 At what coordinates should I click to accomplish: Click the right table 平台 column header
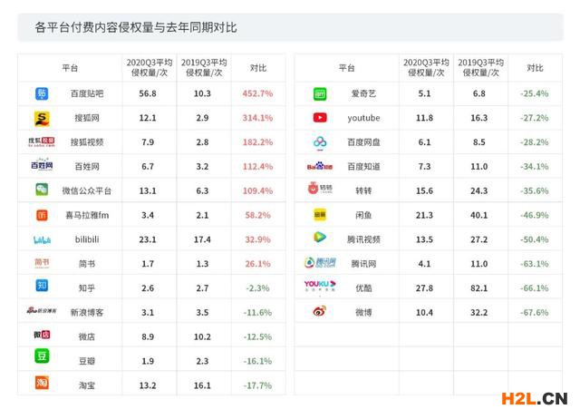tap(346, 68)
